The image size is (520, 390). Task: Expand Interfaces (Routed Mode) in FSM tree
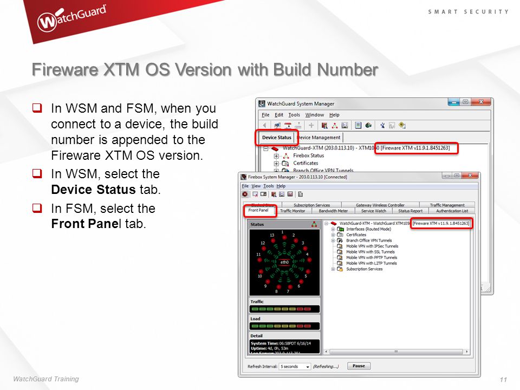333,229
